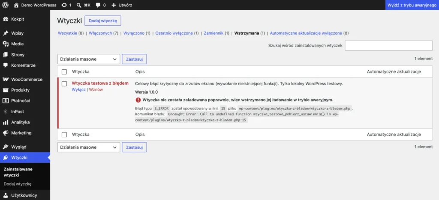Click Wyjdź z trybu awaryjnego
439x200 pixels.
[412, 5]
